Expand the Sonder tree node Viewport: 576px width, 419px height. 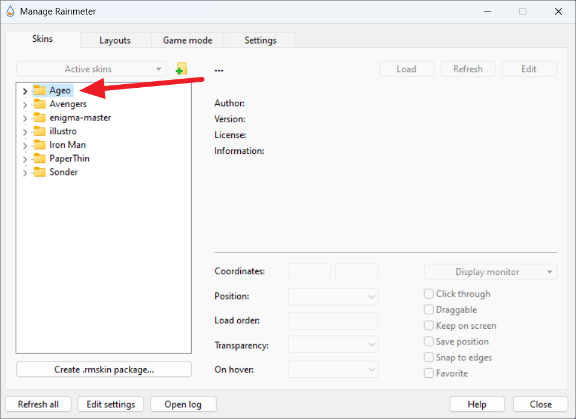click(x=25, y=173)
